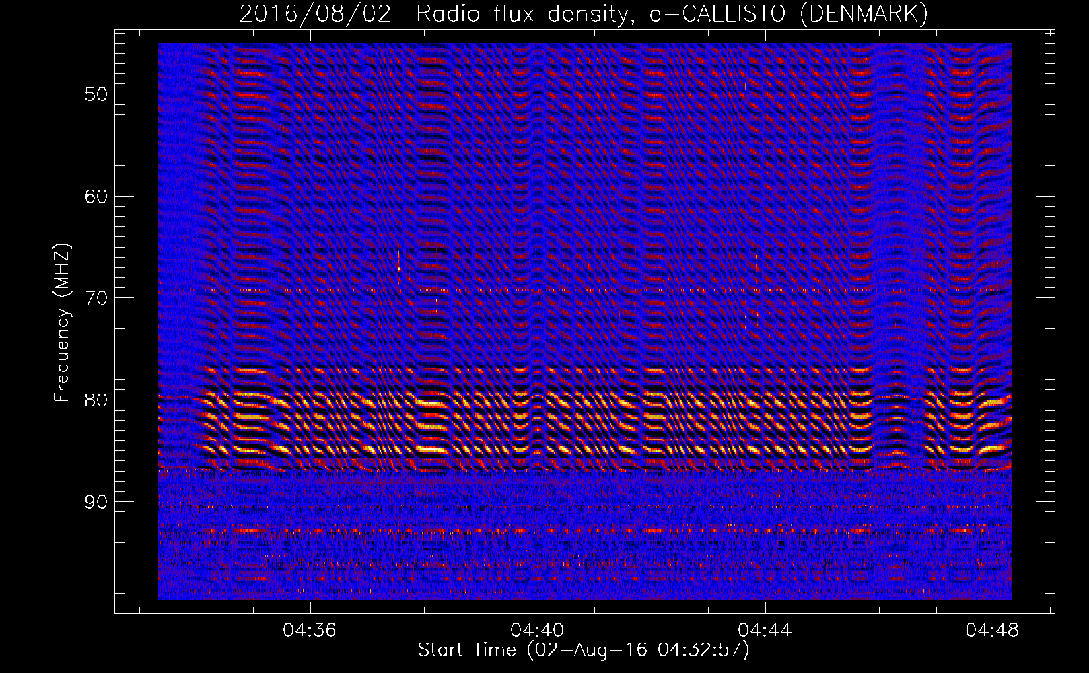Click the 90 MHz frequency tick label

(96, 502)
